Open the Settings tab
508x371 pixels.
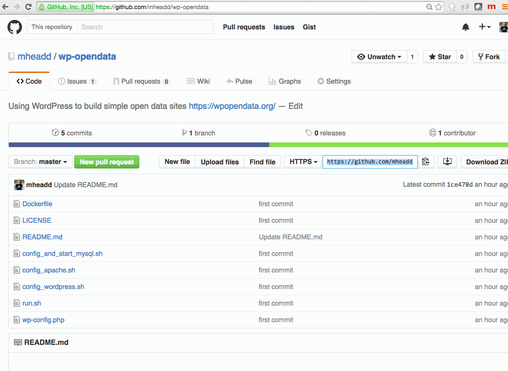point(334,81)
